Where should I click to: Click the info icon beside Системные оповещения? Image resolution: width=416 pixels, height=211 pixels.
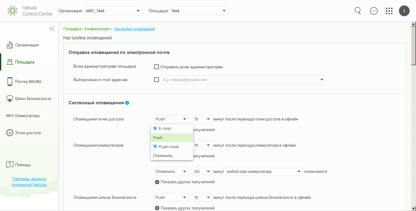[127, 103]
